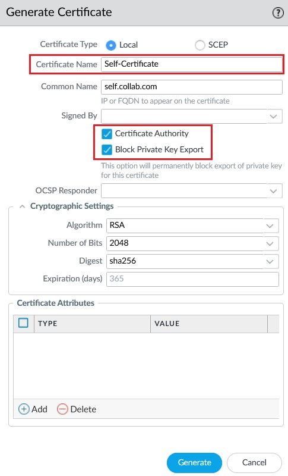Click the minus icon to delete attribute

click(x=62, y=409)
